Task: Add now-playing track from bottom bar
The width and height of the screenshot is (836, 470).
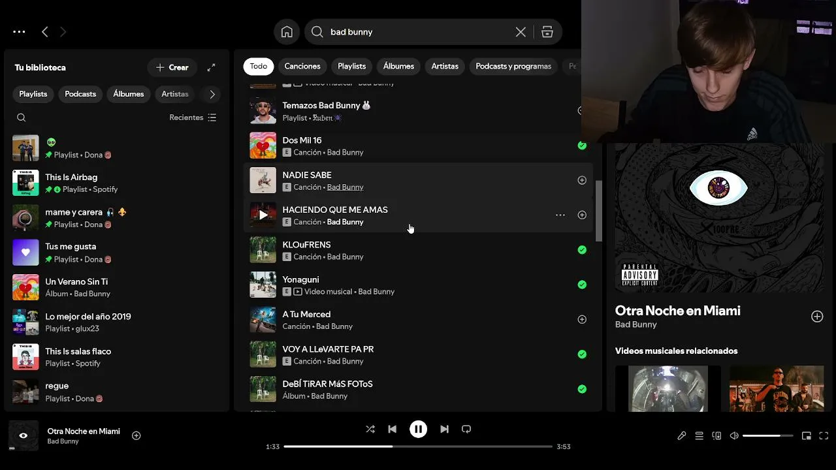Action: [137, 435]
